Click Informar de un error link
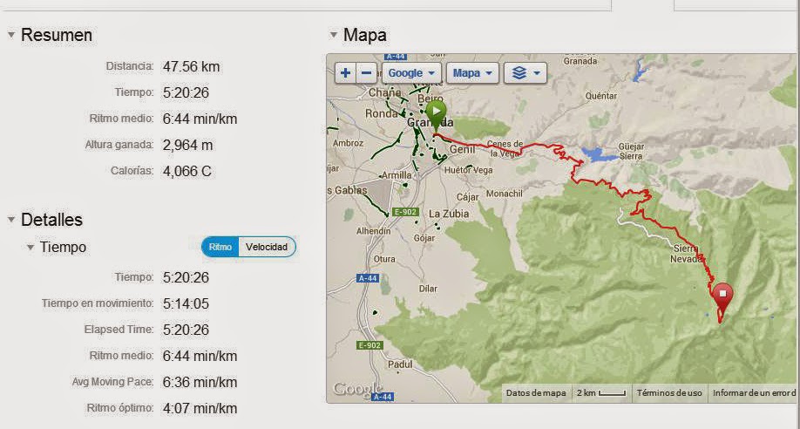This screenshot has width=800, height=429. [754, 393]
